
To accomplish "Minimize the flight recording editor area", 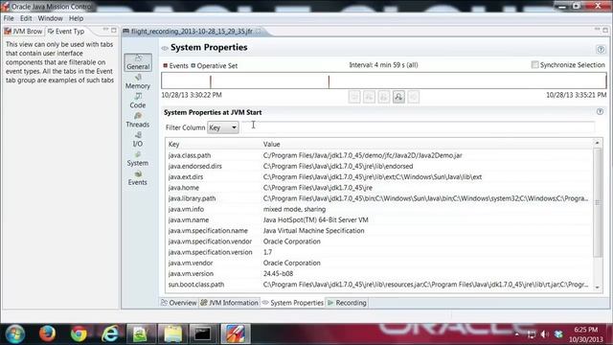I will click(597, 30).
